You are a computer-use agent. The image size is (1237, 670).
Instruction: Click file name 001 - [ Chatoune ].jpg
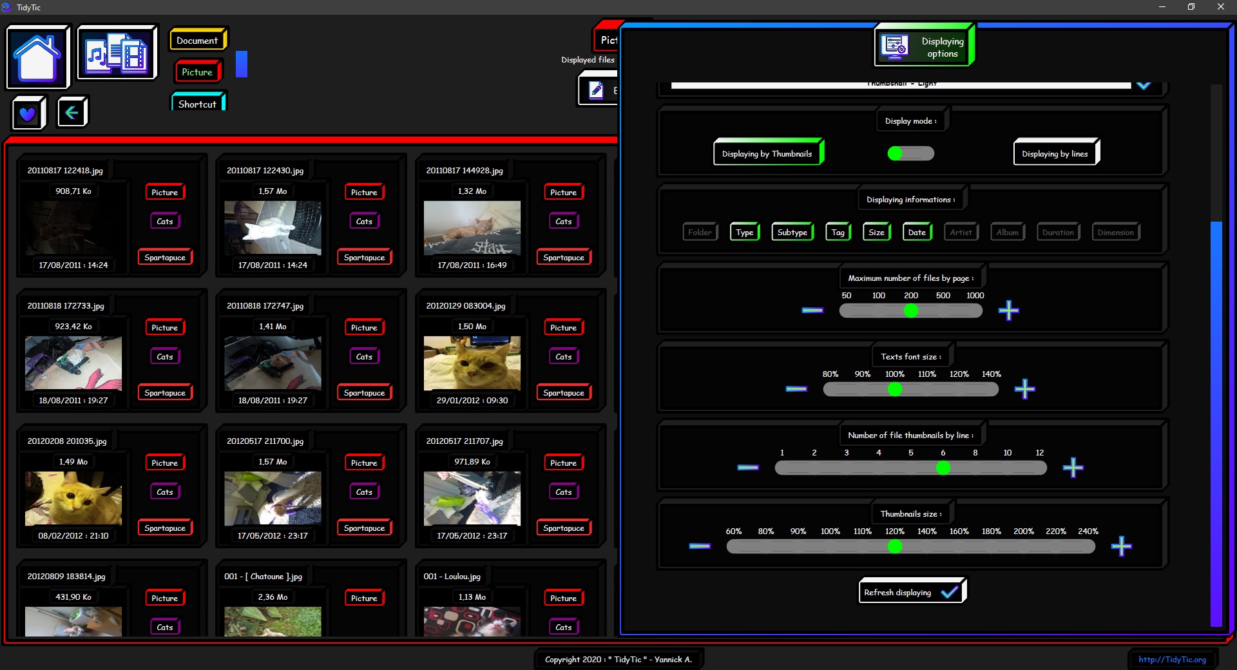263,576
